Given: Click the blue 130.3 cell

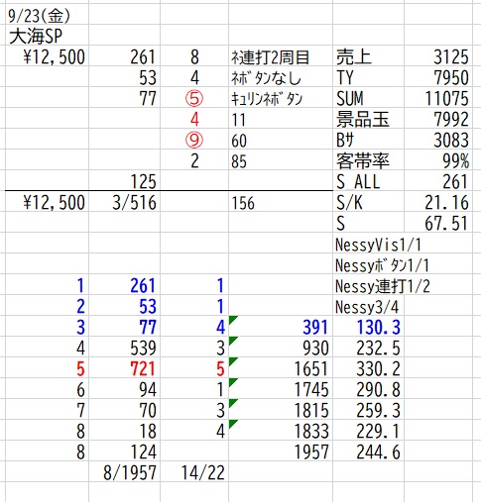Looking at the screenshot, I should [x=379, y=328].
